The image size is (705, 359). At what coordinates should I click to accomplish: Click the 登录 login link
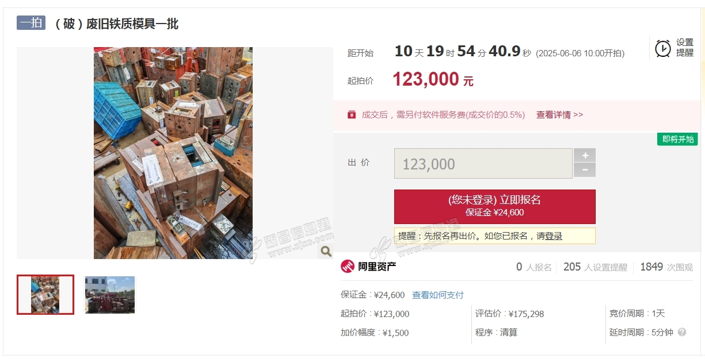[x=554, y=236]
